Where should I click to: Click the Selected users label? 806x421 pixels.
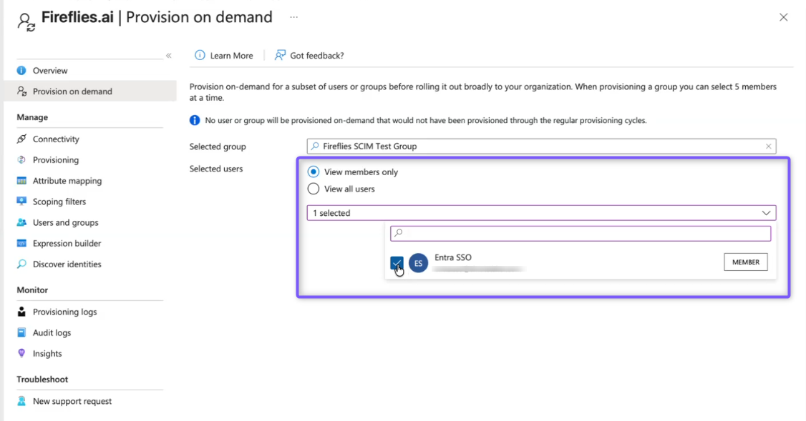click(216, 169)
